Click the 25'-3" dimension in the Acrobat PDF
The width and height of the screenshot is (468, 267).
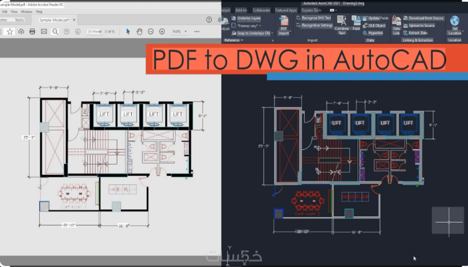pos(29,137)
